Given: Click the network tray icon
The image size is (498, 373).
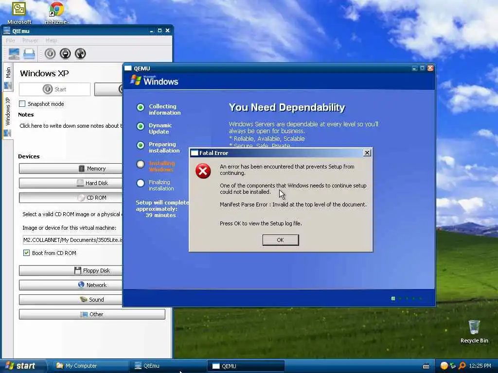Looking at the screenshot, I should tap(453, 366).
